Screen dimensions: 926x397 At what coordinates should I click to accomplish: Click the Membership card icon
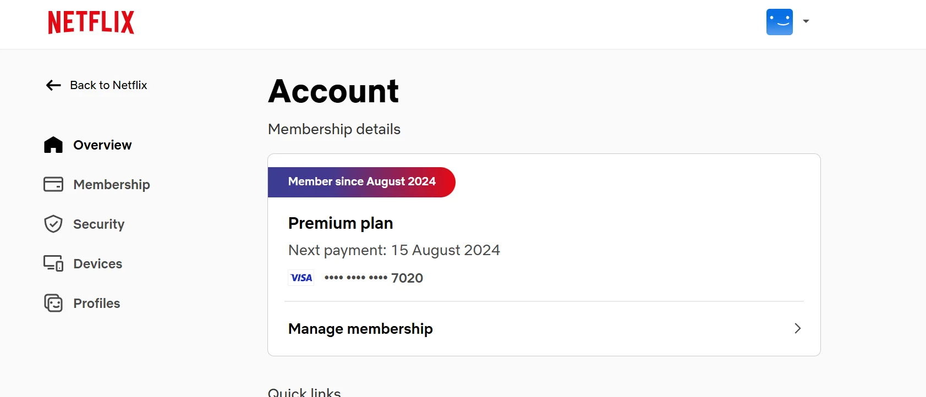coord(53,184)
